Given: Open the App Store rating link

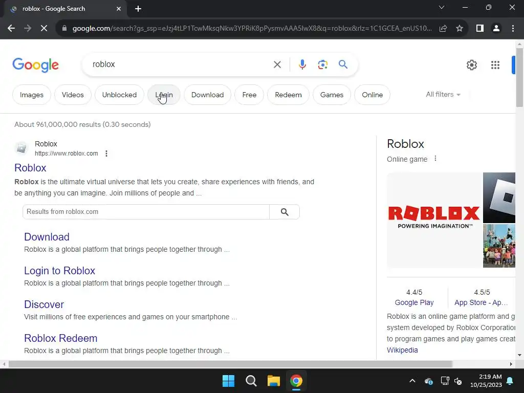Looking at the screenshot, I should [481, 302].
